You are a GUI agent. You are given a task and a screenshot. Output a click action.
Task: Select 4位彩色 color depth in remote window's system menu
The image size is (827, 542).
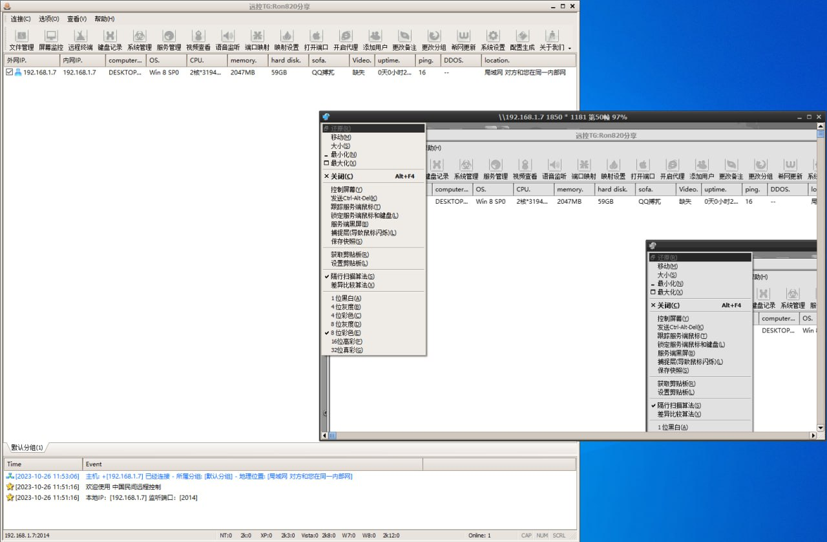(346, 316)
